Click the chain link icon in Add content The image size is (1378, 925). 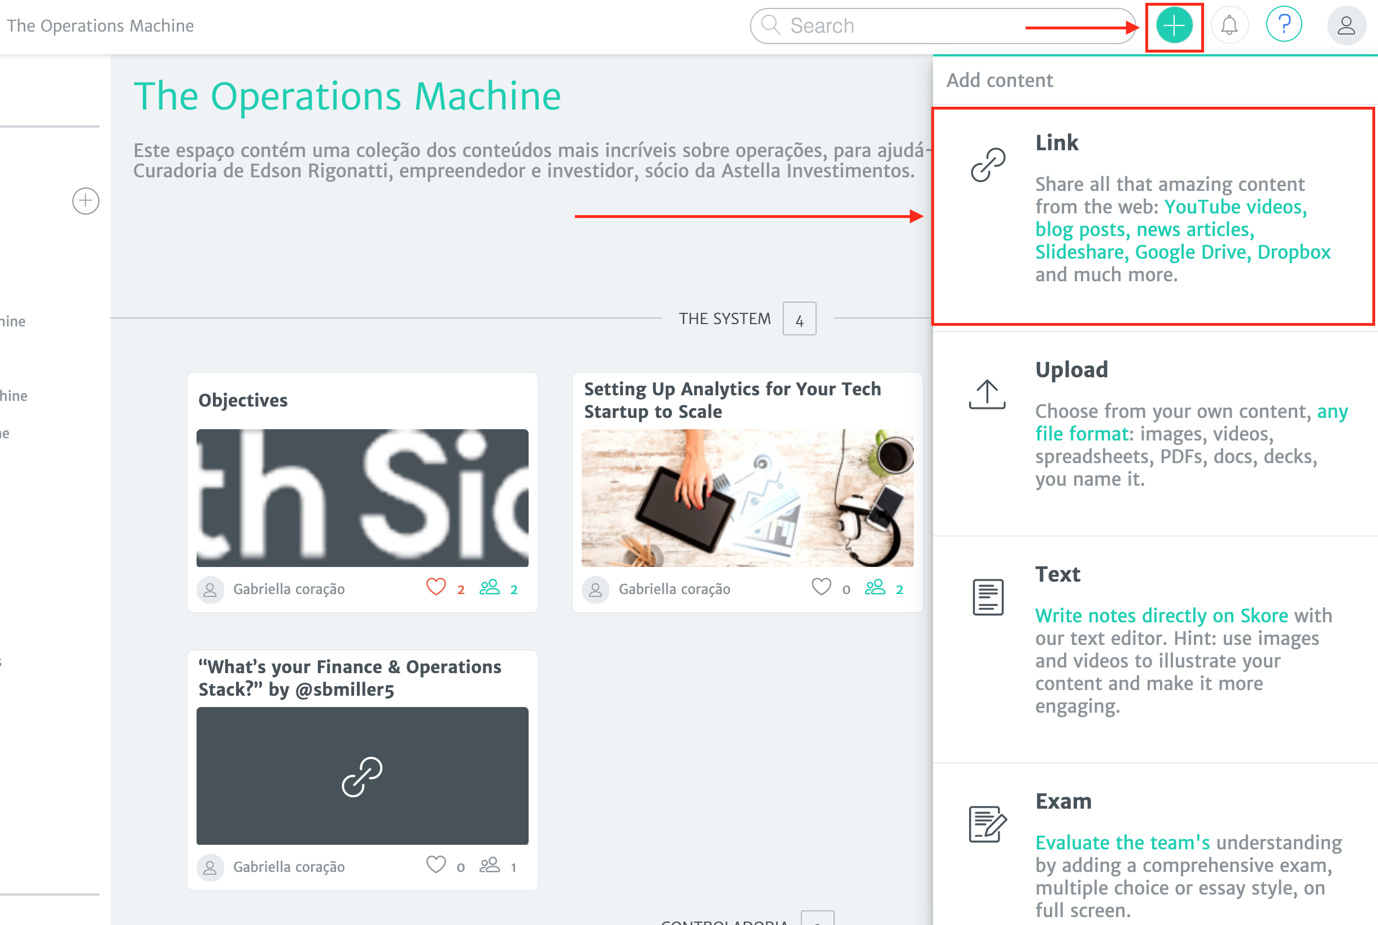coord(988,164)
